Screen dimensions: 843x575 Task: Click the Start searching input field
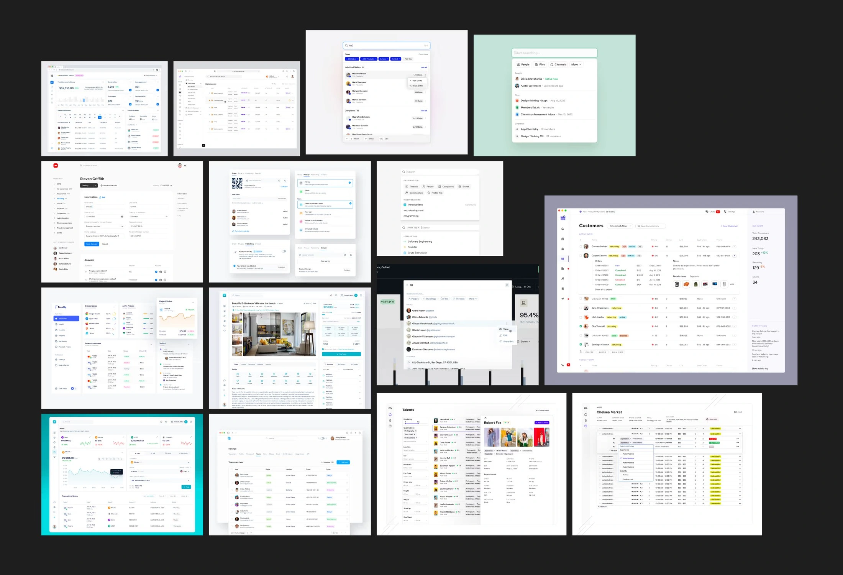point(554,53)
